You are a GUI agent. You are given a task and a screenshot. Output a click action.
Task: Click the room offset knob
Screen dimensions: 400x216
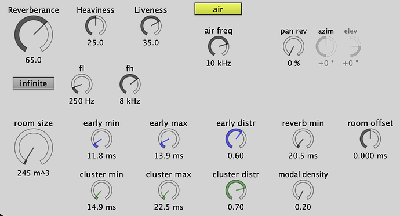370,139
